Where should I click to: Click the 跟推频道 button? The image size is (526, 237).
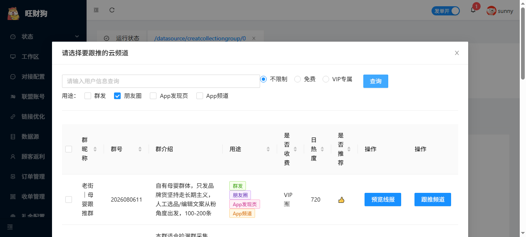pyautogui.click(x=433, y=200)
